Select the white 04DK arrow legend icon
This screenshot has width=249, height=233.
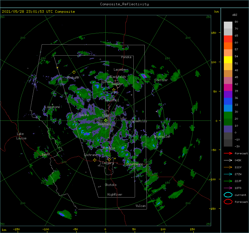(x=228, y=160)
